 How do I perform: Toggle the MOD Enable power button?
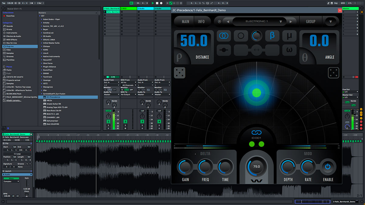click(x=328, y=166)
